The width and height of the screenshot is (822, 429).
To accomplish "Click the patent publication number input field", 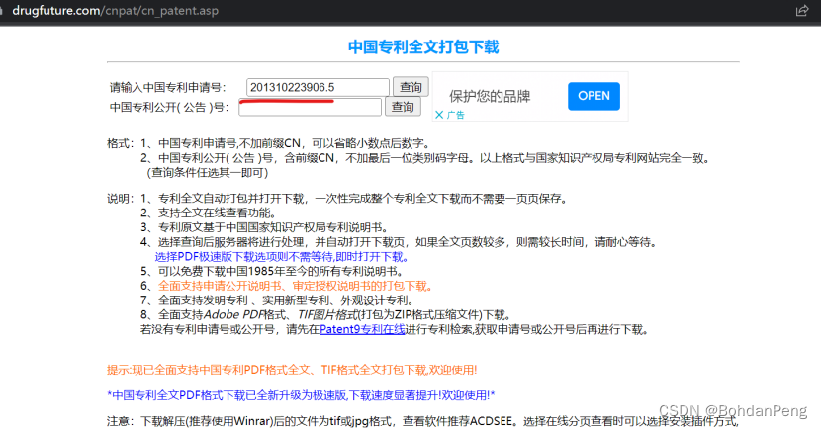I will click(x=310, y=107).
